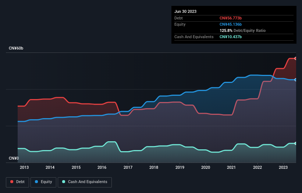Image resolution: width=302 pixels, height=193 pixels.
Task: Click the blue Equity endpoint marker
Action: coord(296,80)
